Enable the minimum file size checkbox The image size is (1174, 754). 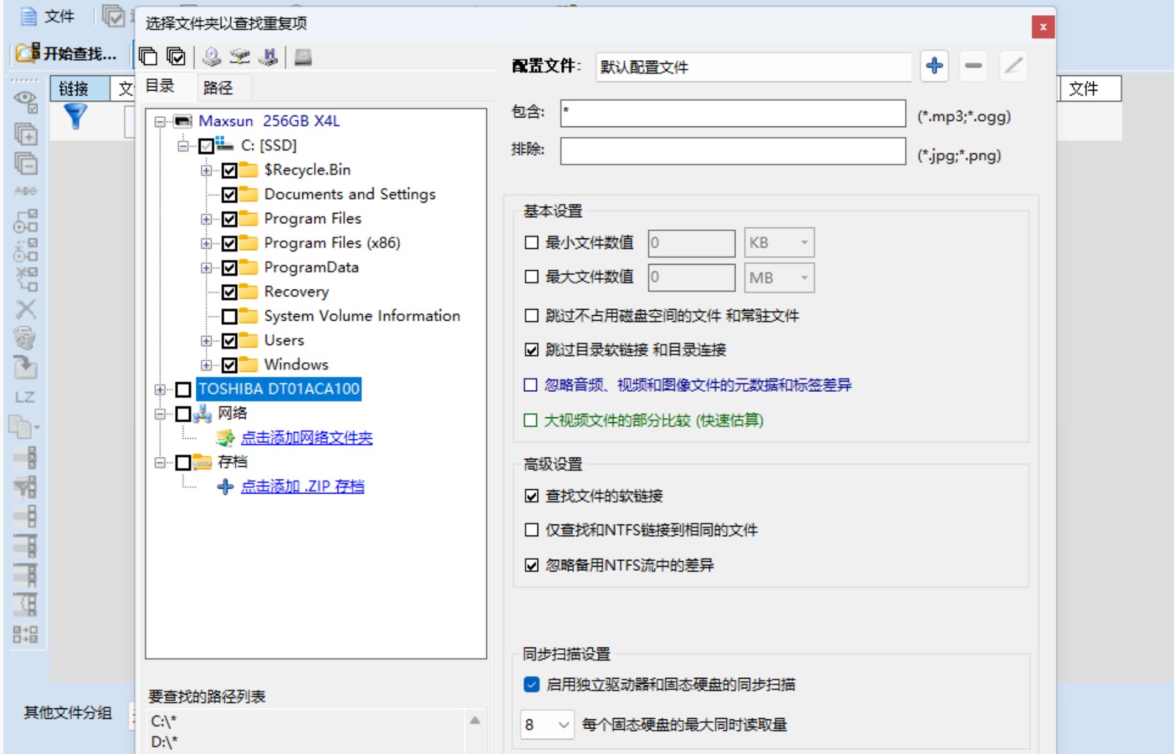tap(531, 243)
